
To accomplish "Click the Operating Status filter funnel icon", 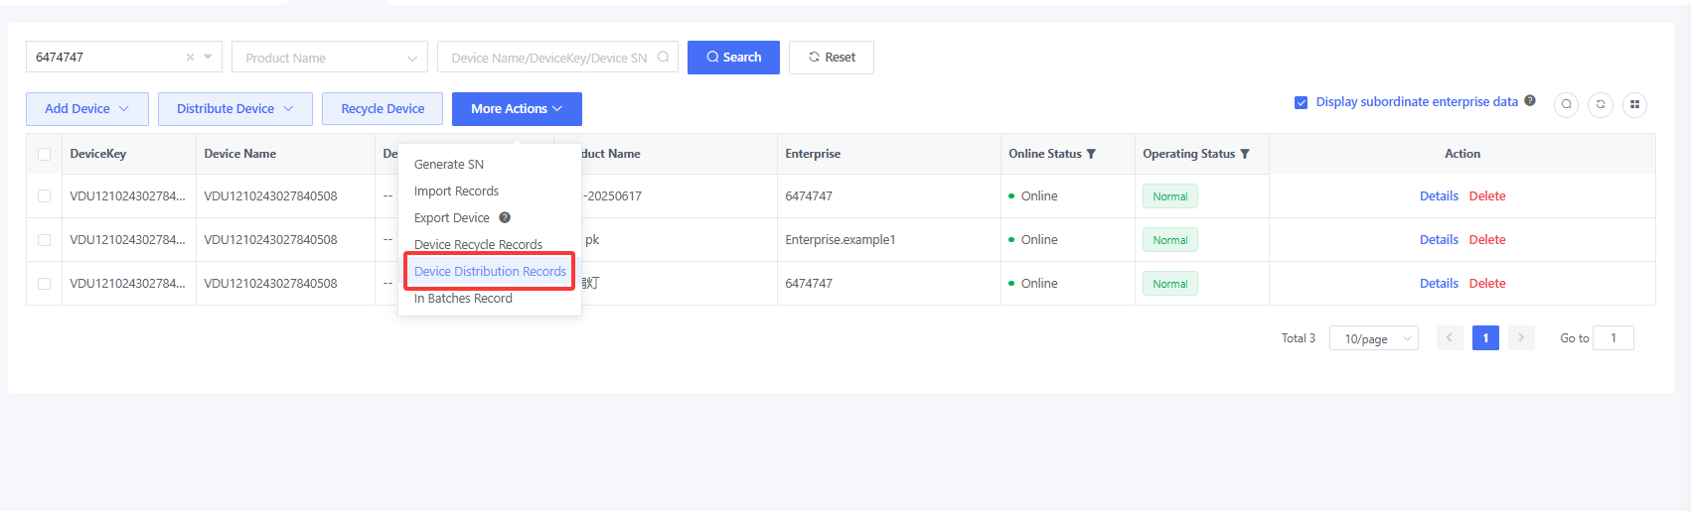I will click(x=1245, y=154).
